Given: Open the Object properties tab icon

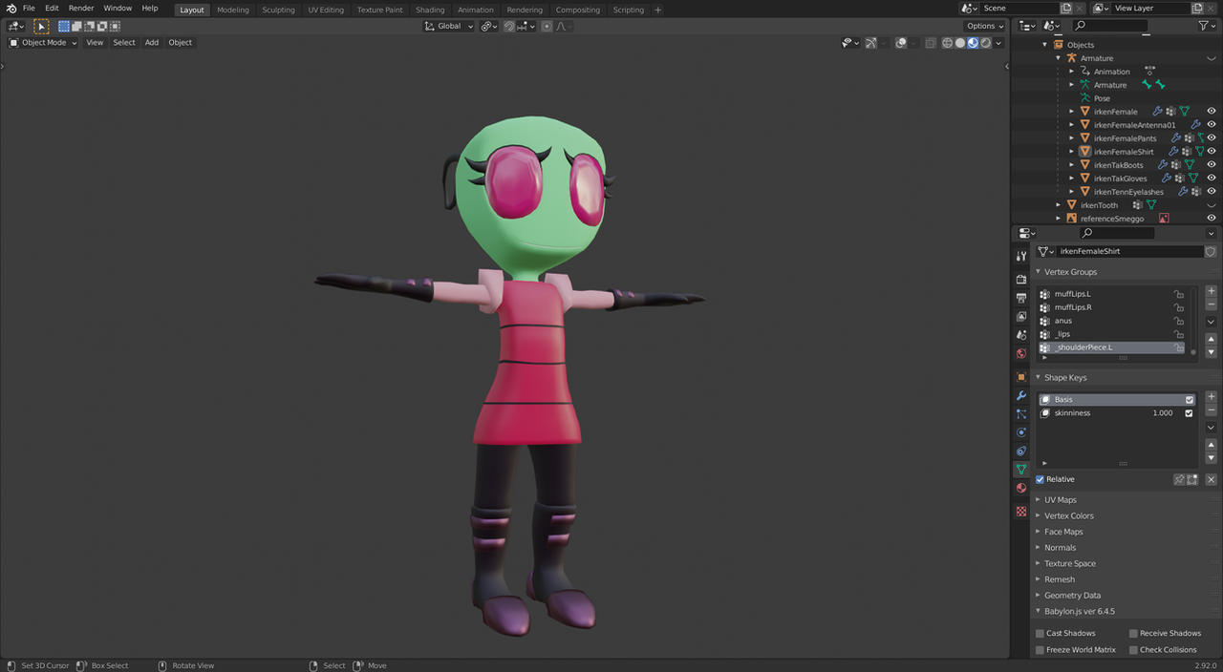Looking at the screenshot, I should 1021,377.
